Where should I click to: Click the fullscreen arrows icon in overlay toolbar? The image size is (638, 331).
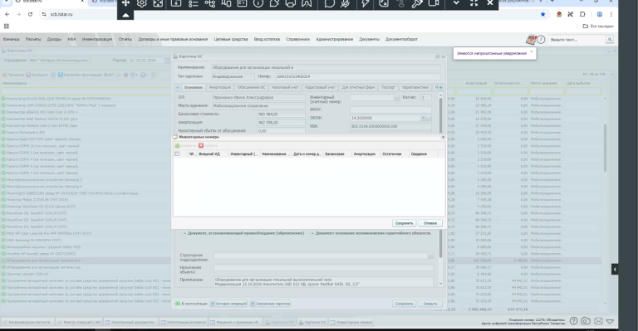coord(474,2)
